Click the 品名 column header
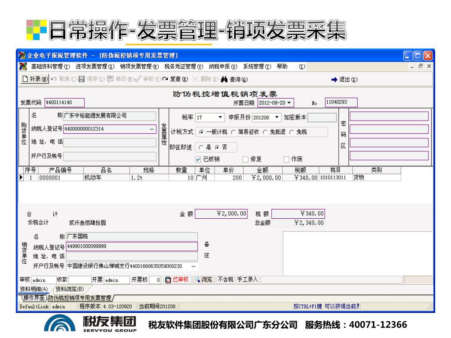The height and width of the screenshot is (338, 451). (x=107, y=170)
